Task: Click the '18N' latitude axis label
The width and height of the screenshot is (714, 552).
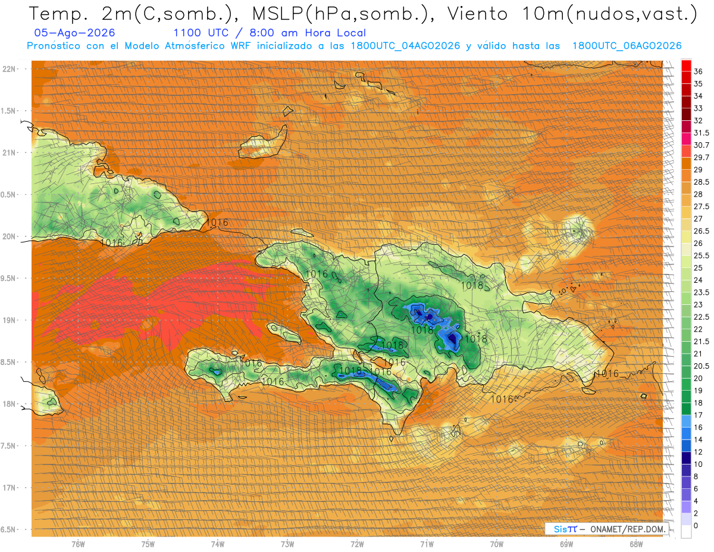Action: point(8,404)
